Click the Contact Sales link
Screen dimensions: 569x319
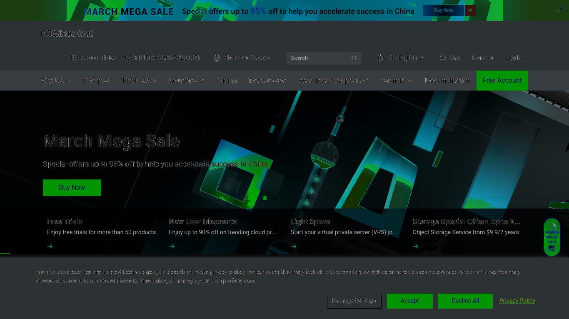click(x=97, y=58)
